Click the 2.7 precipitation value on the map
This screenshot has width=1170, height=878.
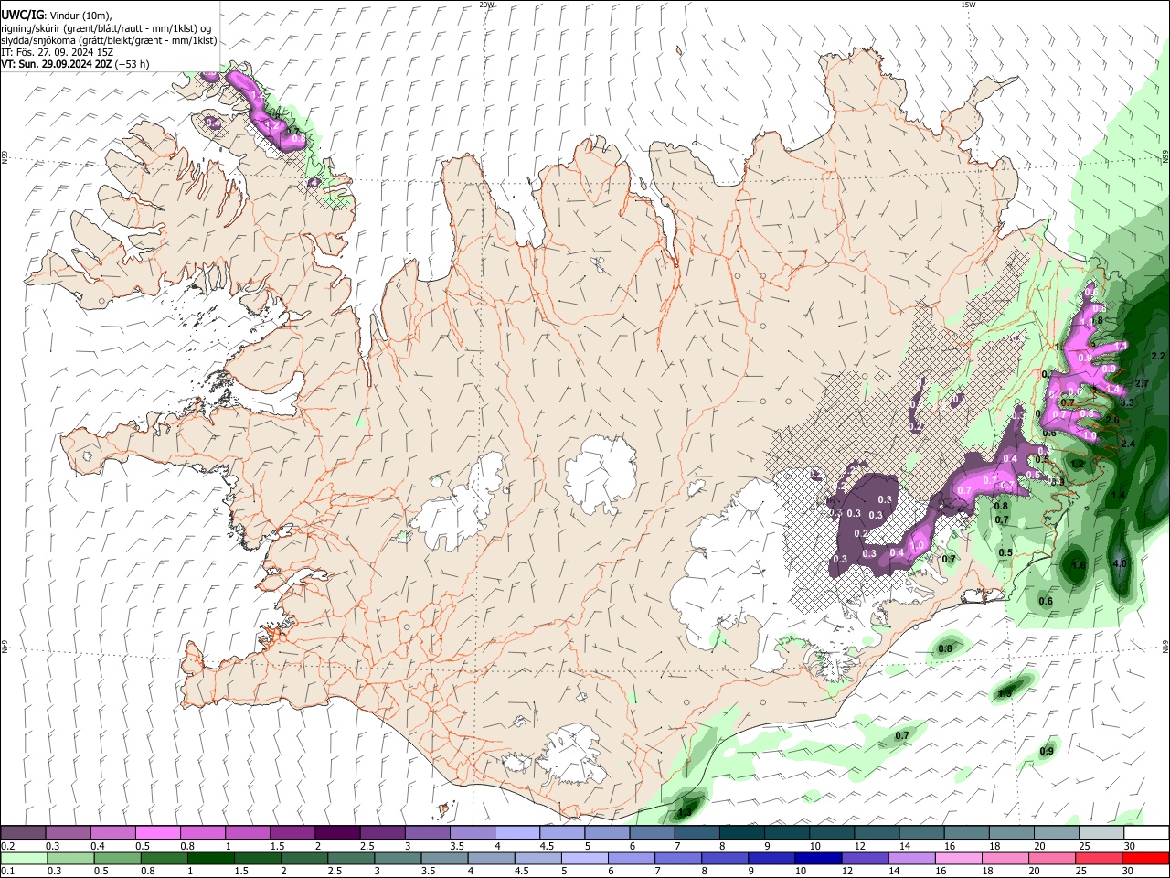[1141, 383]
